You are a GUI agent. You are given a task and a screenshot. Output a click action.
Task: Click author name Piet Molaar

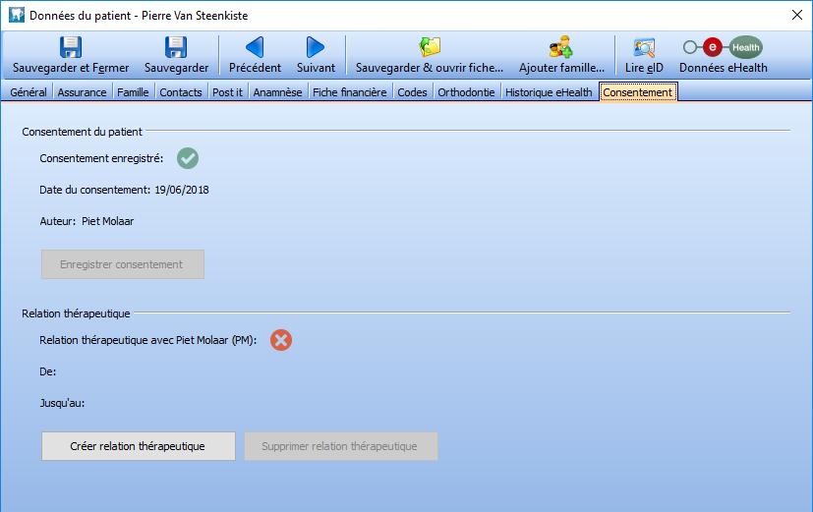(x=107, y=221)
